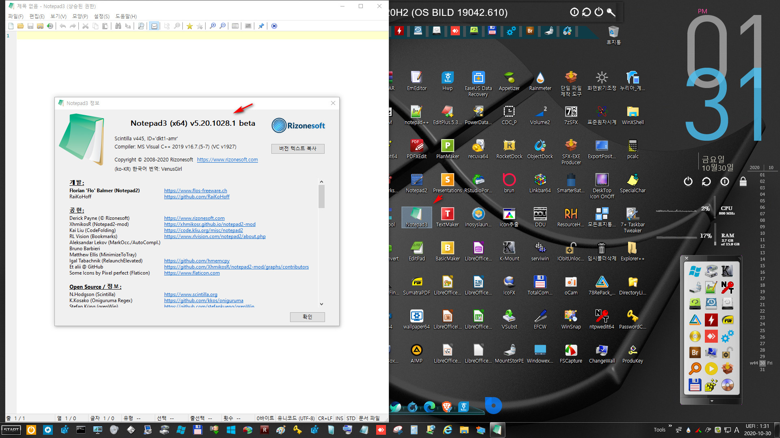The height and width of the screenshot is (438, 780).
Task: Click the About dialog scrollbar thumb
Action: tap(321, 197)
